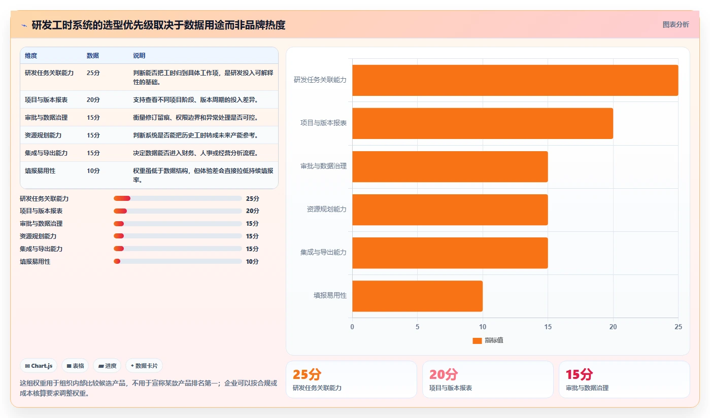
Task: Click the x-axis tick value 10
Action: point(483,327)
